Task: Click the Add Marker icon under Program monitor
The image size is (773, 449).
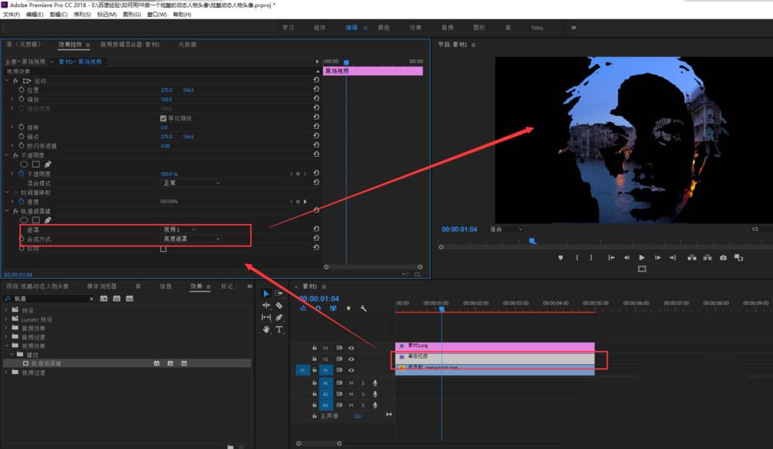Action: click(x=560, y=257)
